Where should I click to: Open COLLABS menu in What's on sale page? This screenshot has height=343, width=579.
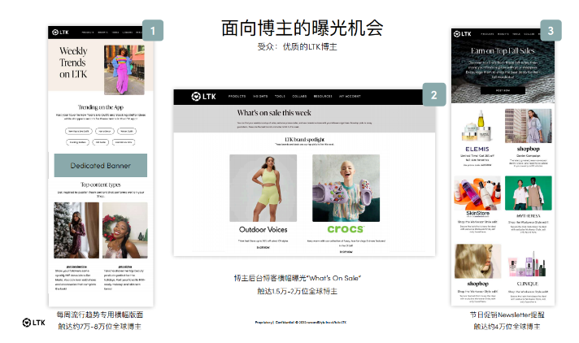coord(299,97)
